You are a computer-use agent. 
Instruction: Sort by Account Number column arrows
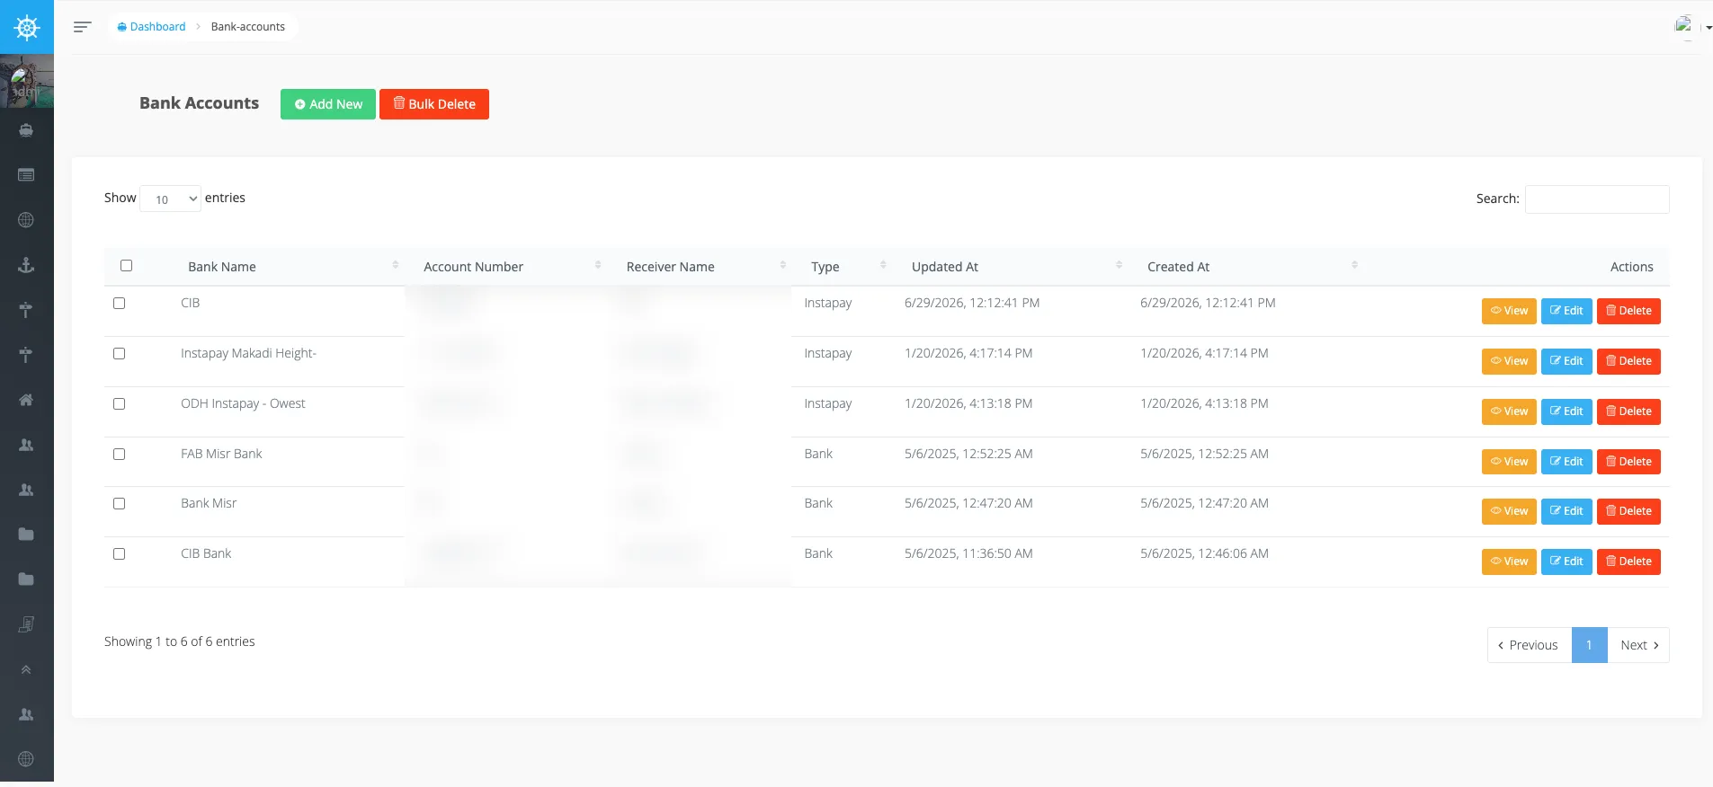[598, 265]
